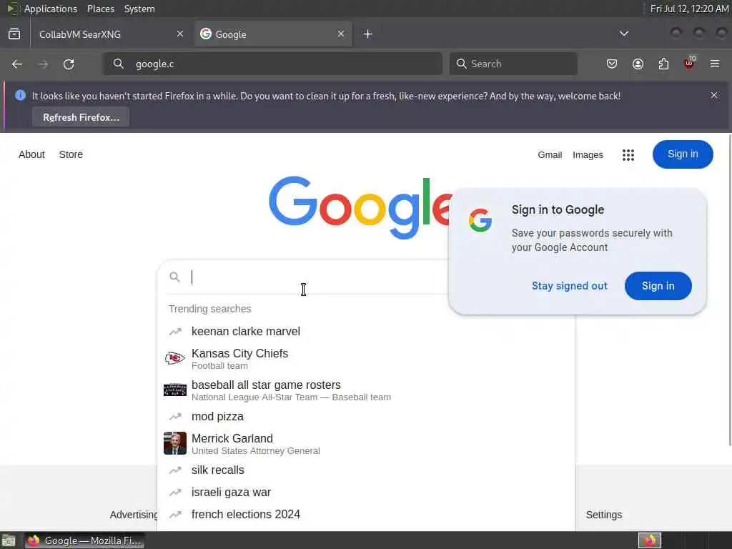This screenshot has height=549, width=732.
Task: Click Sign in within the Google popup
Action: [x=658, y=286]
